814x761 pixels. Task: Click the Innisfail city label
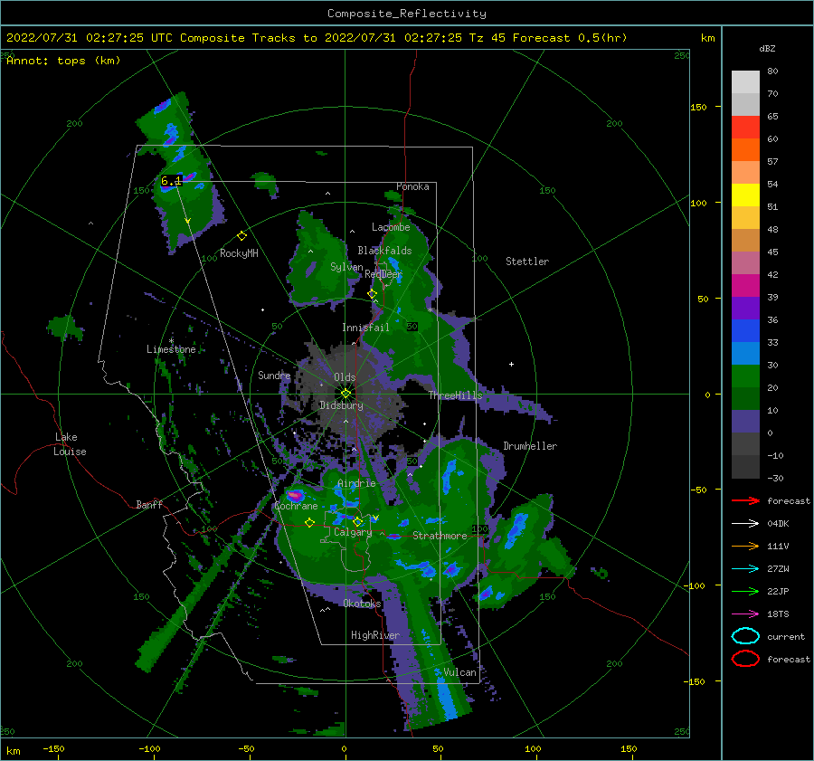click(x=365, y=328)
